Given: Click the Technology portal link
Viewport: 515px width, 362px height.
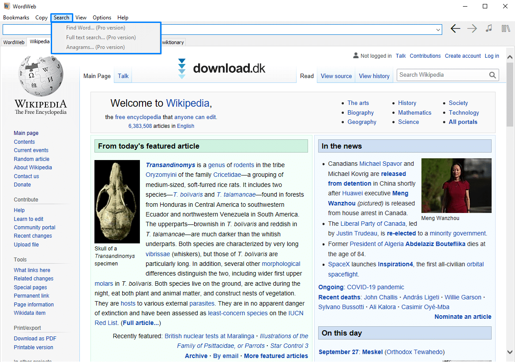Looking at the screenshot, I should 464,112.
